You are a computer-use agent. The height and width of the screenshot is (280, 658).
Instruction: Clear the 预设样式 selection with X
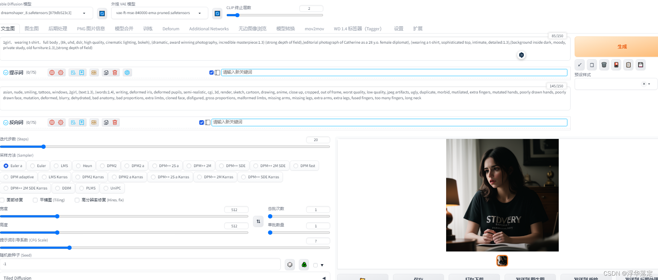[644, 84]
